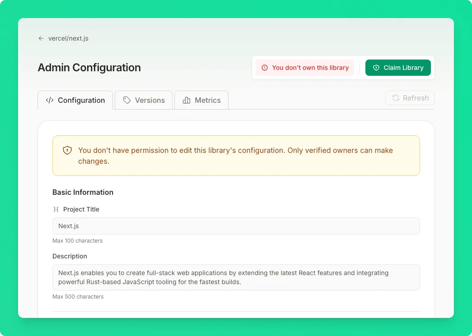This screenshot has width=472, height=336.
Task: Claim this library with the green button
Action: (398, 68)
